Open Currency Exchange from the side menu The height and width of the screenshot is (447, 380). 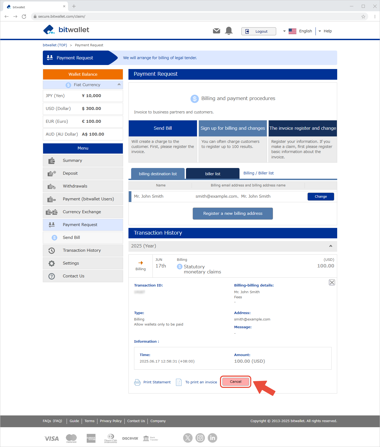[x=82, y=212]
